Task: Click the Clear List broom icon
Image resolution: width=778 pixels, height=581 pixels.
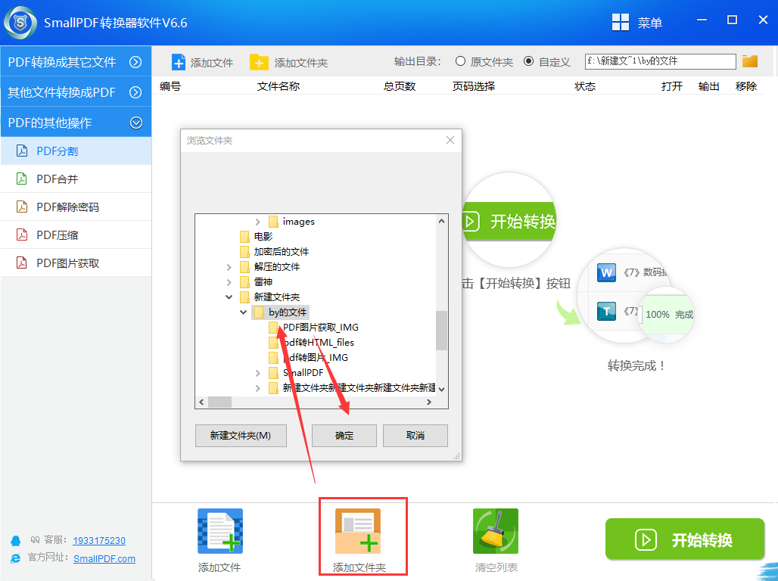Action: (496, 531)
